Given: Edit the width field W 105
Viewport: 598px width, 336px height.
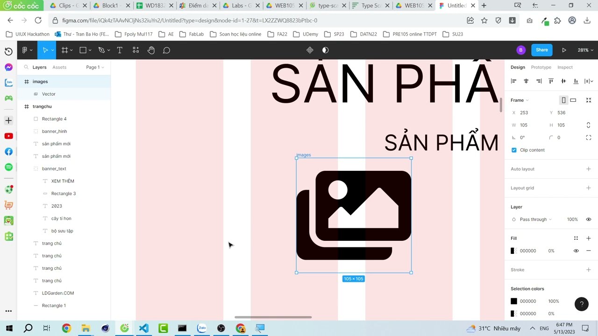Looking at the screenshot, I should click(527, 125).
